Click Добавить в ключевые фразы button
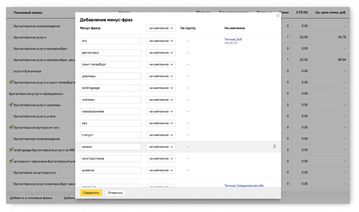Viewport: 359px width, 212px height. click(31, 198)
